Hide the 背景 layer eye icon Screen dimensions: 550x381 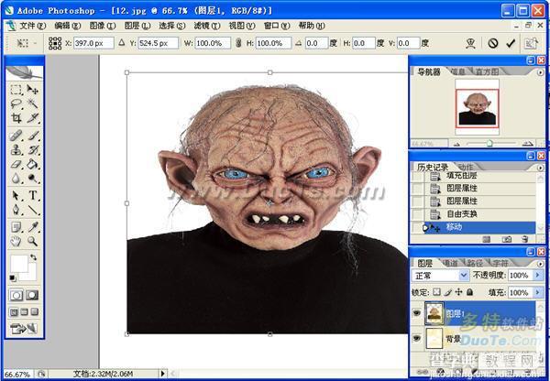(416, 338)
